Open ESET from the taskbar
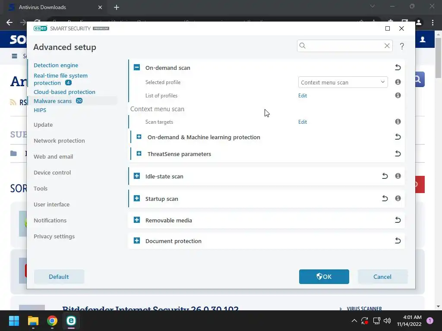 (x=71, y=321)
